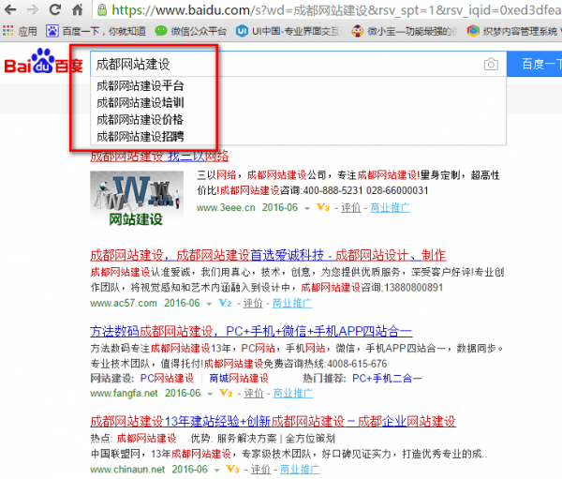Click the V3 badge on fangfa.net result
This screenshot has width=562, height=479.
tap(226, 394)
